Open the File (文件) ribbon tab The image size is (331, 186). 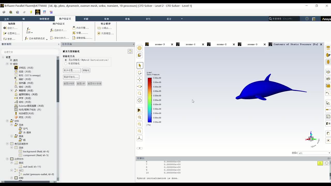tap(7, 19)
